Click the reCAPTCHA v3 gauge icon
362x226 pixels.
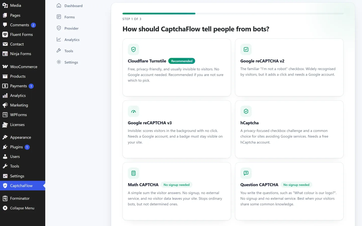click(x=133, y=111)
